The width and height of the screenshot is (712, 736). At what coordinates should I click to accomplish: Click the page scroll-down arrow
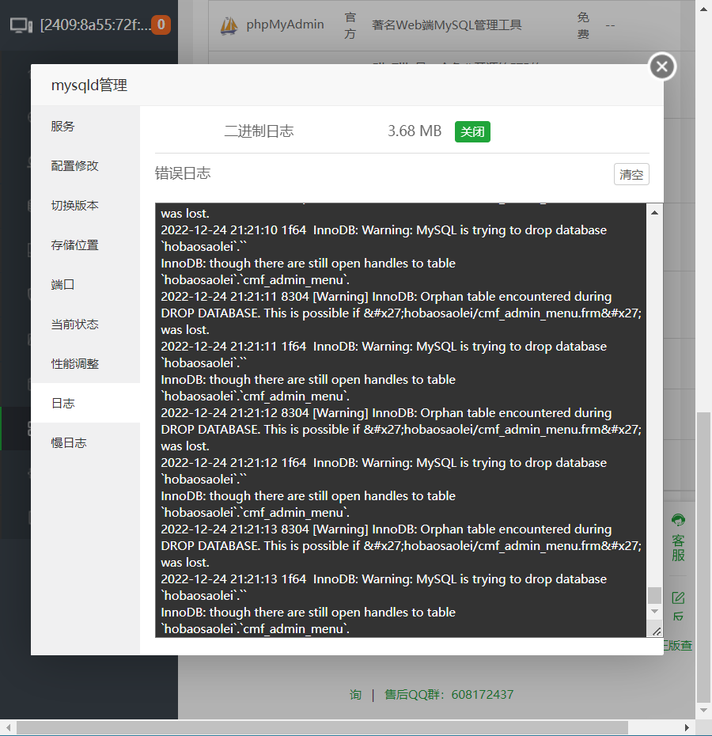(x=703, y=710)
